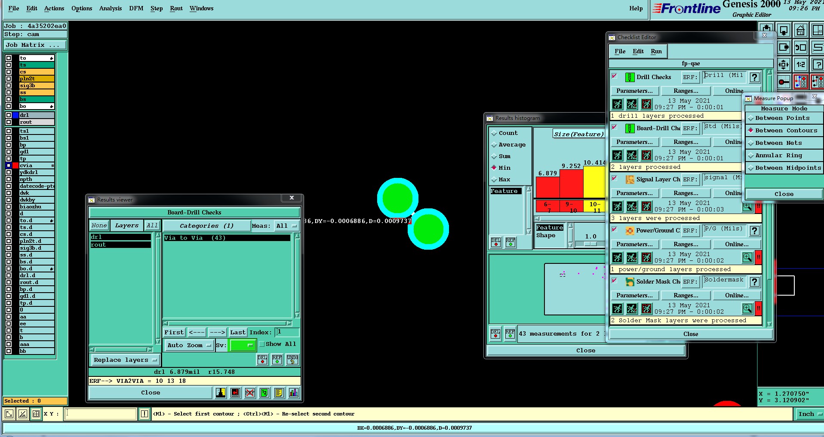Toggle the Signal Layer Checks checkbox
This screenshot has width=824, height=437.
tap(614, 178)
